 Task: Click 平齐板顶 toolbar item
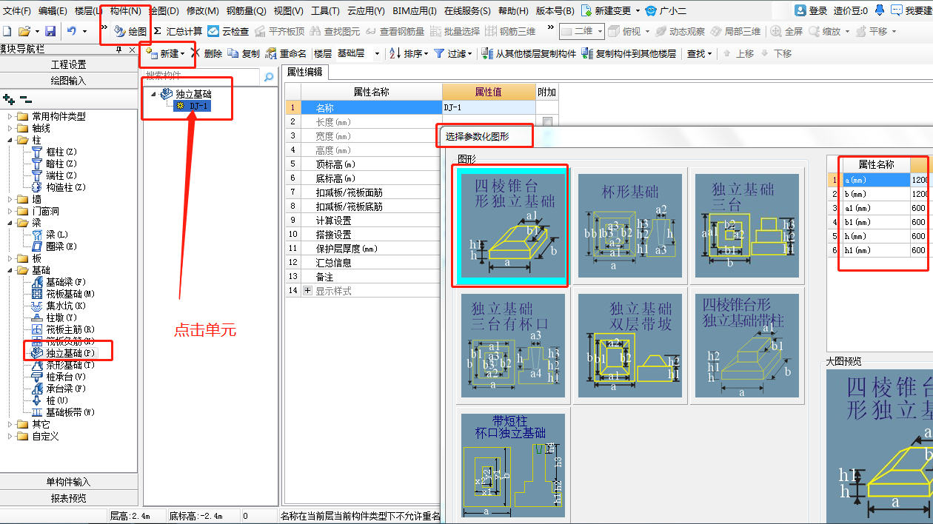[279, 32]
